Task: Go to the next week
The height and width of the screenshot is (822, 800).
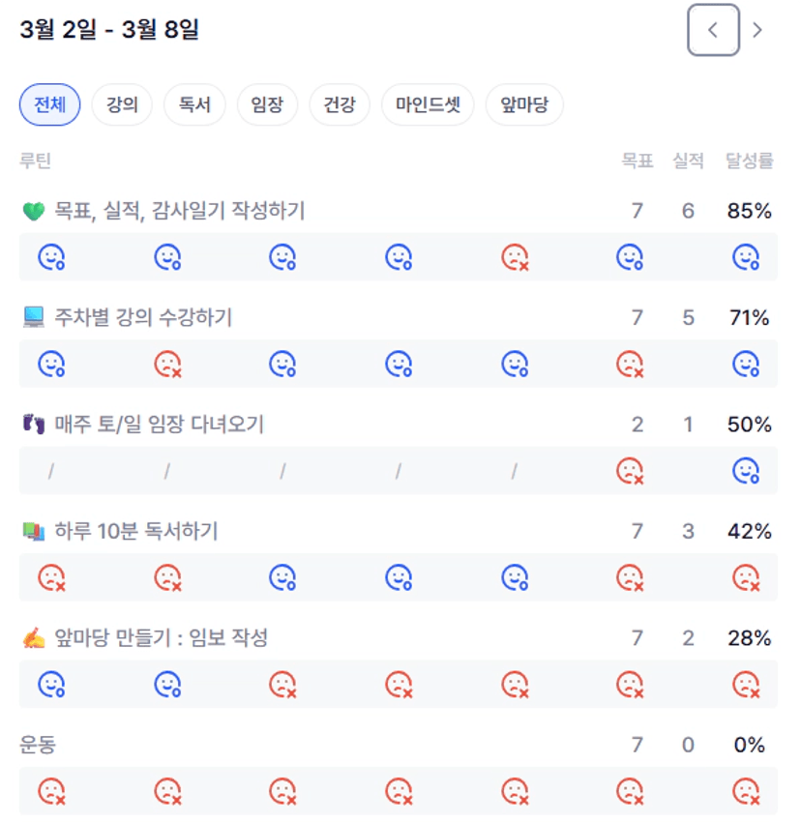Action: pyautogui.click(x=757, y=30)
